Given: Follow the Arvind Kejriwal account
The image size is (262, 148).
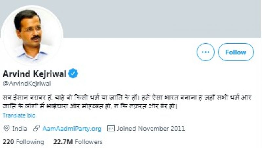Looking at the screenshot, I should (236, 52).
